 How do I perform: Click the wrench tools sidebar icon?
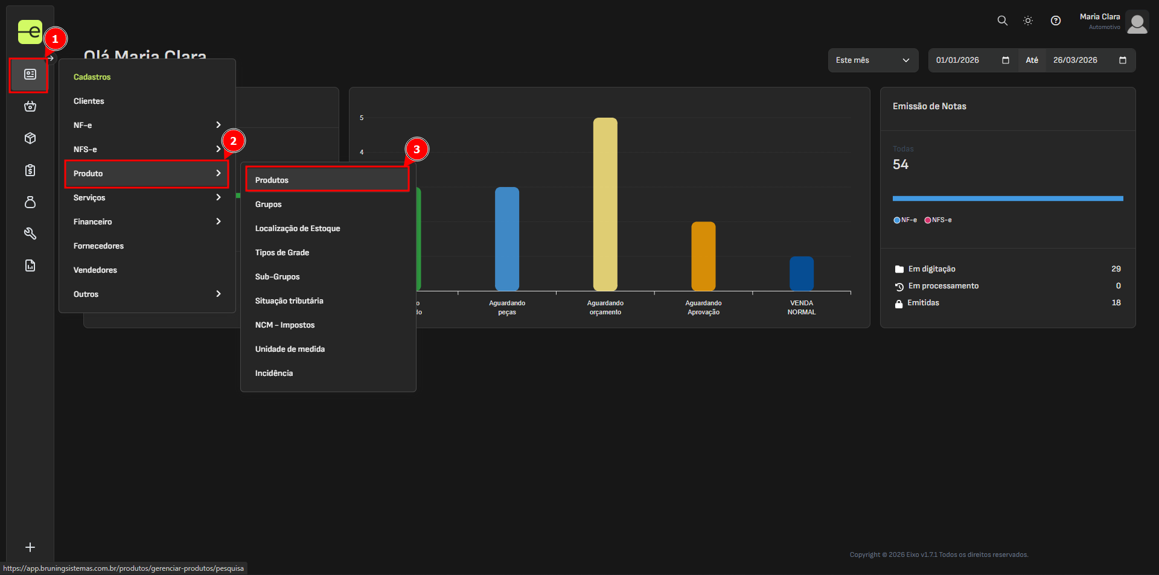(30, 233)
